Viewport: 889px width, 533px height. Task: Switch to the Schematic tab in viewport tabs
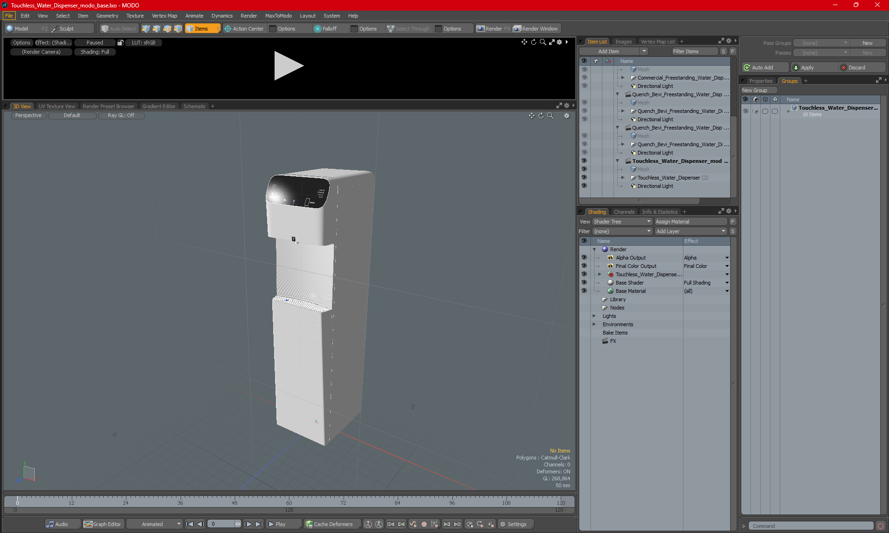(x=195, y=106)
